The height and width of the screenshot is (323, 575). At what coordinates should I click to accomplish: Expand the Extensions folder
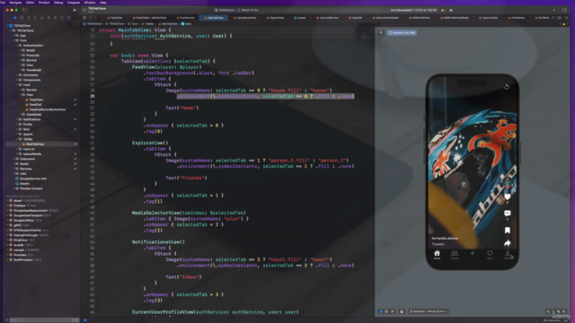pyautogui.click(x=14, y=159)
